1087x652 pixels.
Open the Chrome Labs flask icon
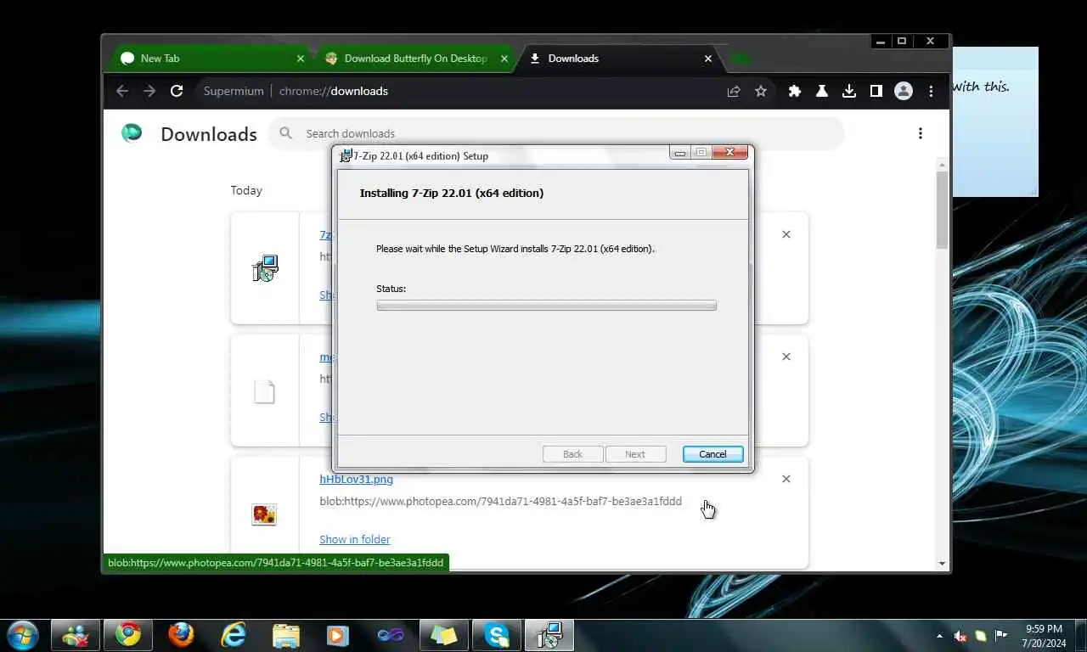pos(822,91)
